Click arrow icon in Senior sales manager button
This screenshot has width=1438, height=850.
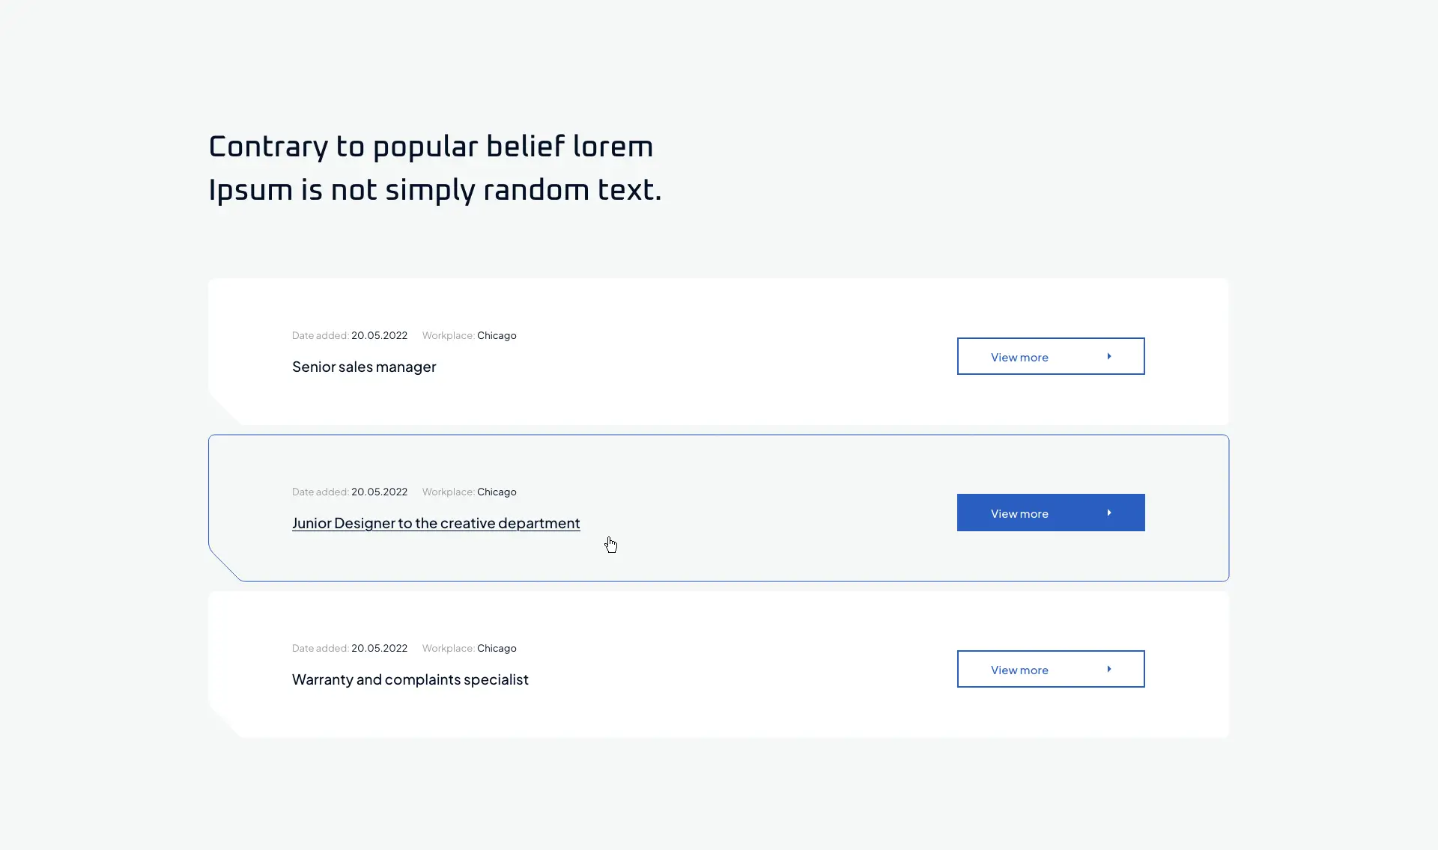coord(1109,356)
